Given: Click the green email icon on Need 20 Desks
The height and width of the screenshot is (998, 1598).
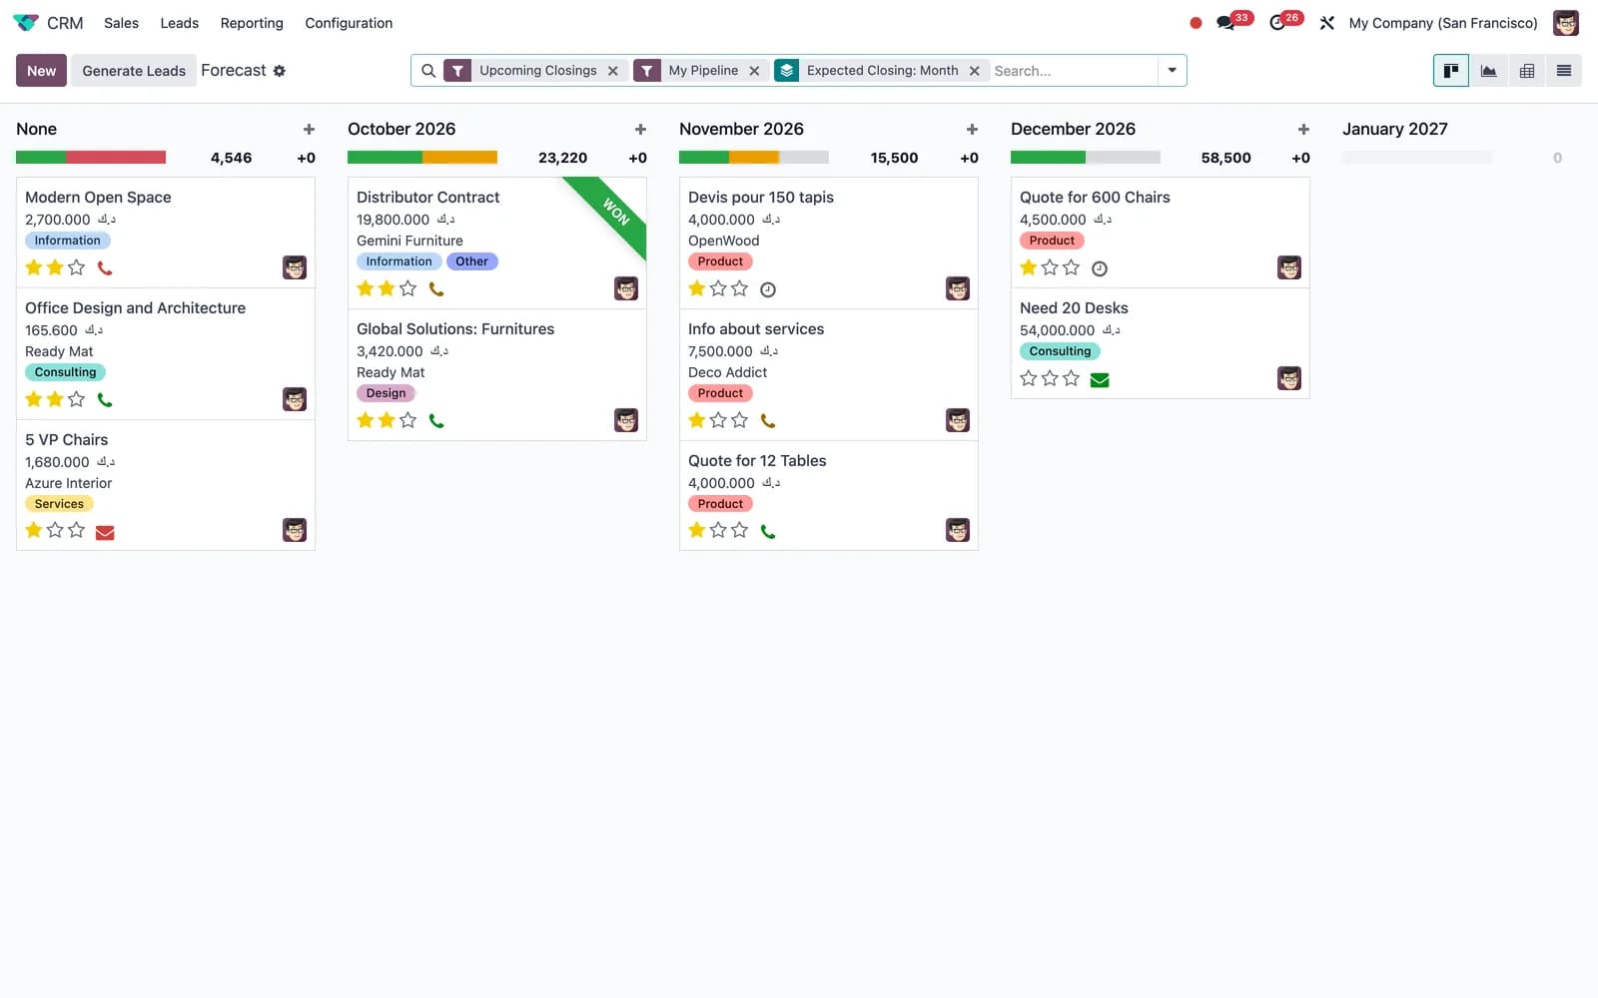Looking at the screenshot, I should (x=1100, y=379).
